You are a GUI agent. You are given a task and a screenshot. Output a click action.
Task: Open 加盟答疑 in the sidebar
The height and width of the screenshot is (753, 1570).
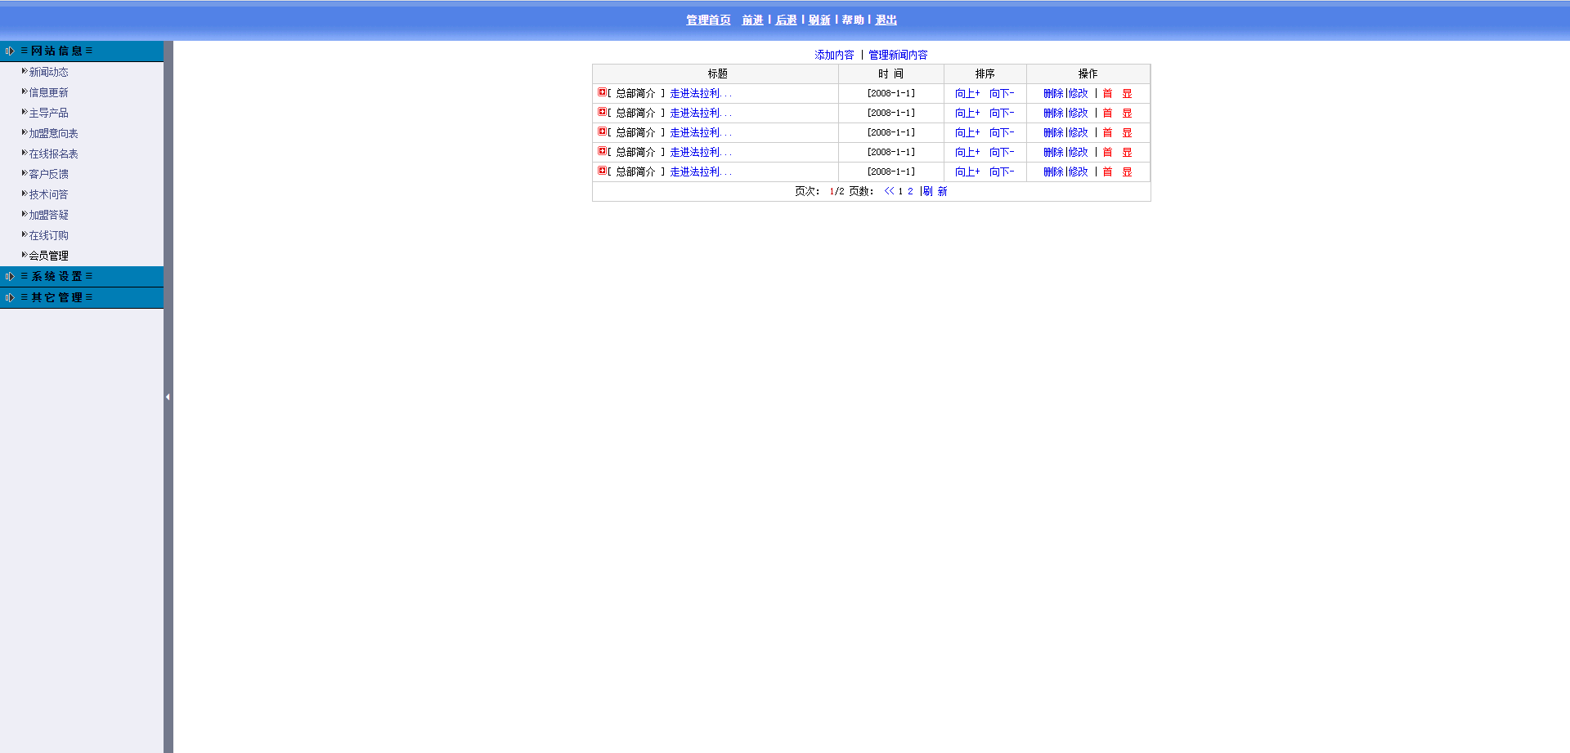49,215
